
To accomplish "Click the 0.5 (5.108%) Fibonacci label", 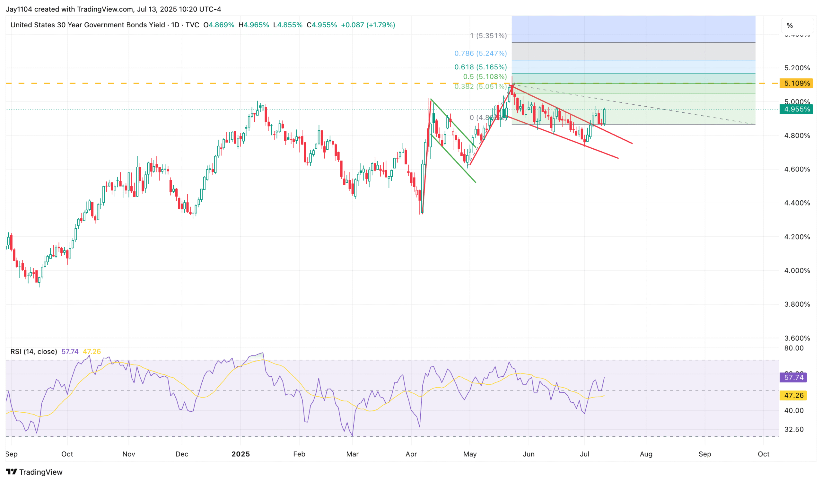I will (x=485, y=77).
